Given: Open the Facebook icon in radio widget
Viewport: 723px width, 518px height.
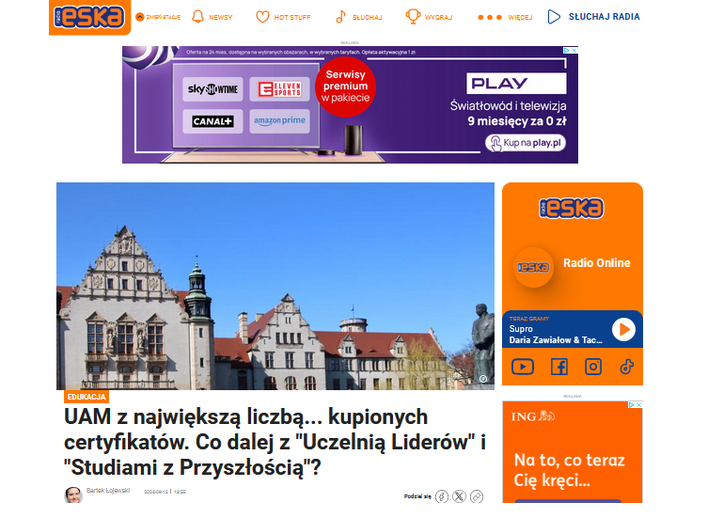Looking at the screenshot, I should 558,367.
